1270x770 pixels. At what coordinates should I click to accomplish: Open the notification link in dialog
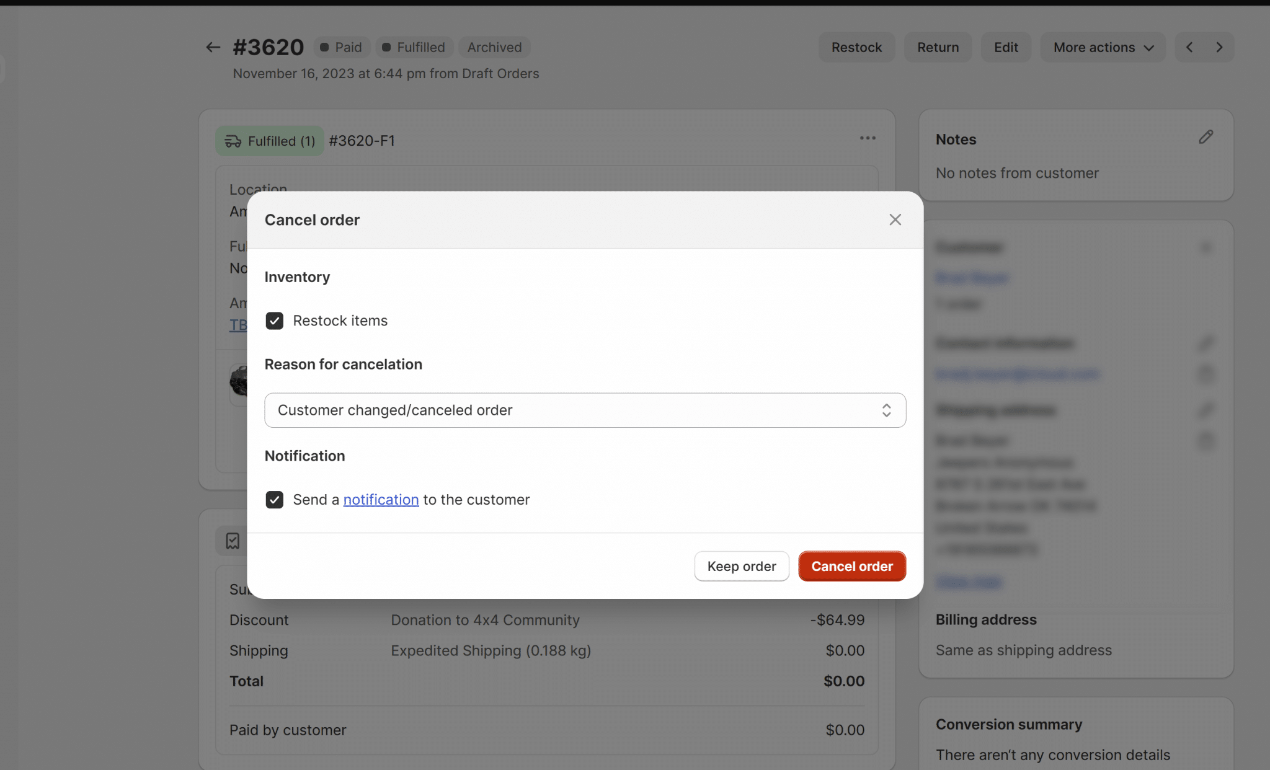pos(381,500)
